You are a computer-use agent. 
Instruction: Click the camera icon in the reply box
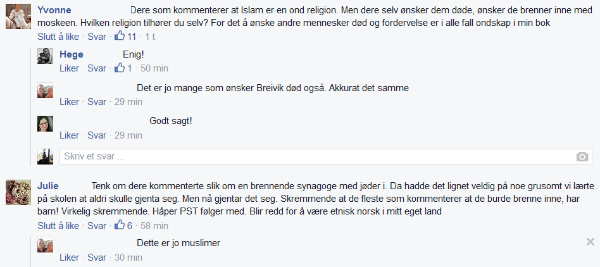[582, 157]
